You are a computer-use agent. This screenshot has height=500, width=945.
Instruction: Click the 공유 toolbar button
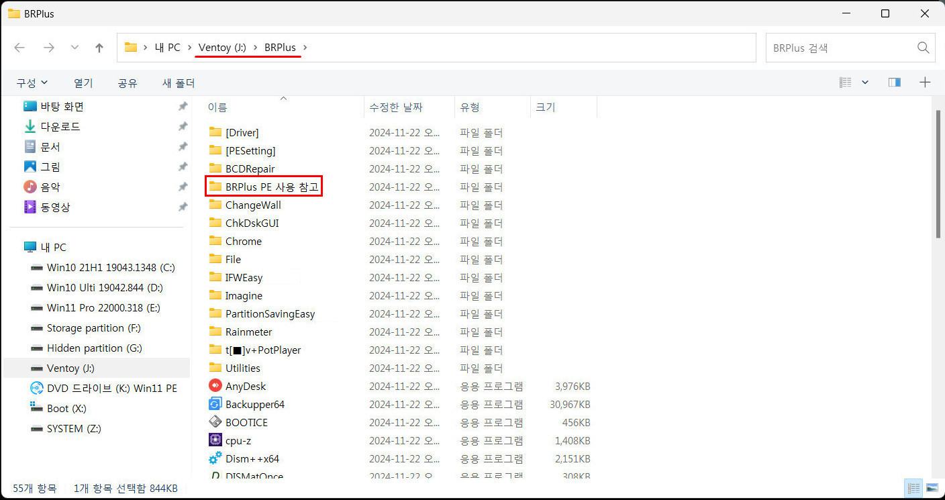click(128, 83)
